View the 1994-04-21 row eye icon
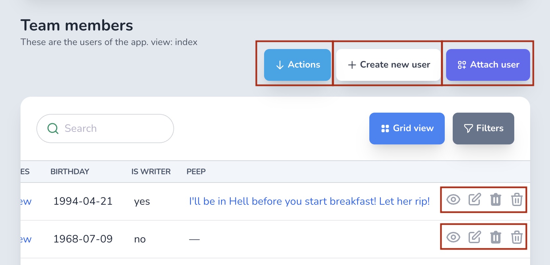The height and width of the screenshot is (265, 550). click(x=453, y=200)
